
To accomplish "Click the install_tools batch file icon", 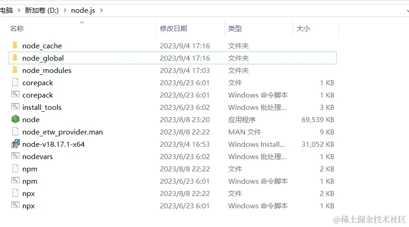I will pyautogui.click(x=15, y=107).
